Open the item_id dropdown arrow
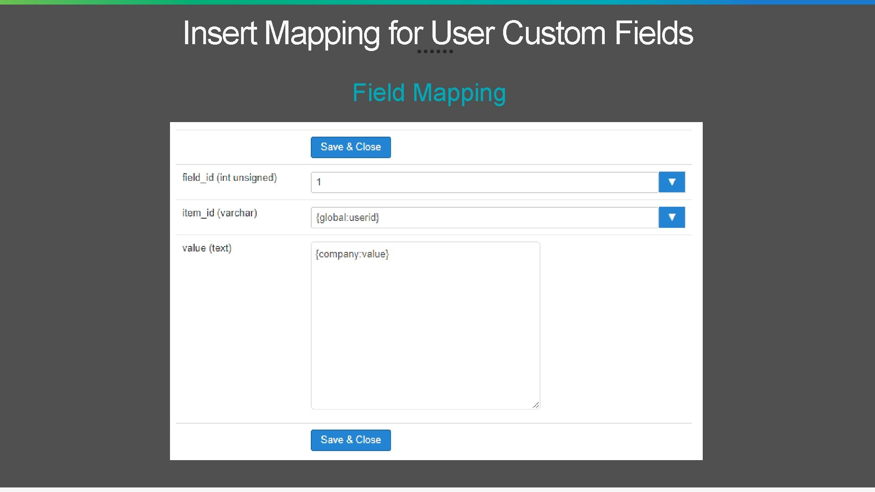This screenshot has height=492, width=875. point(672,217)
